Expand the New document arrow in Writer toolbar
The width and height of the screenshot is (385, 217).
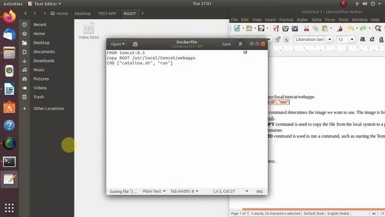(243, 28)
